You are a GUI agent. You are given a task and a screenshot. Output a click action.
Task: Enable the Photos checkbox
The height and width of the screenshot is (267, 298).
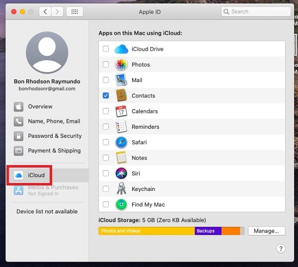[x=106, y=65]
